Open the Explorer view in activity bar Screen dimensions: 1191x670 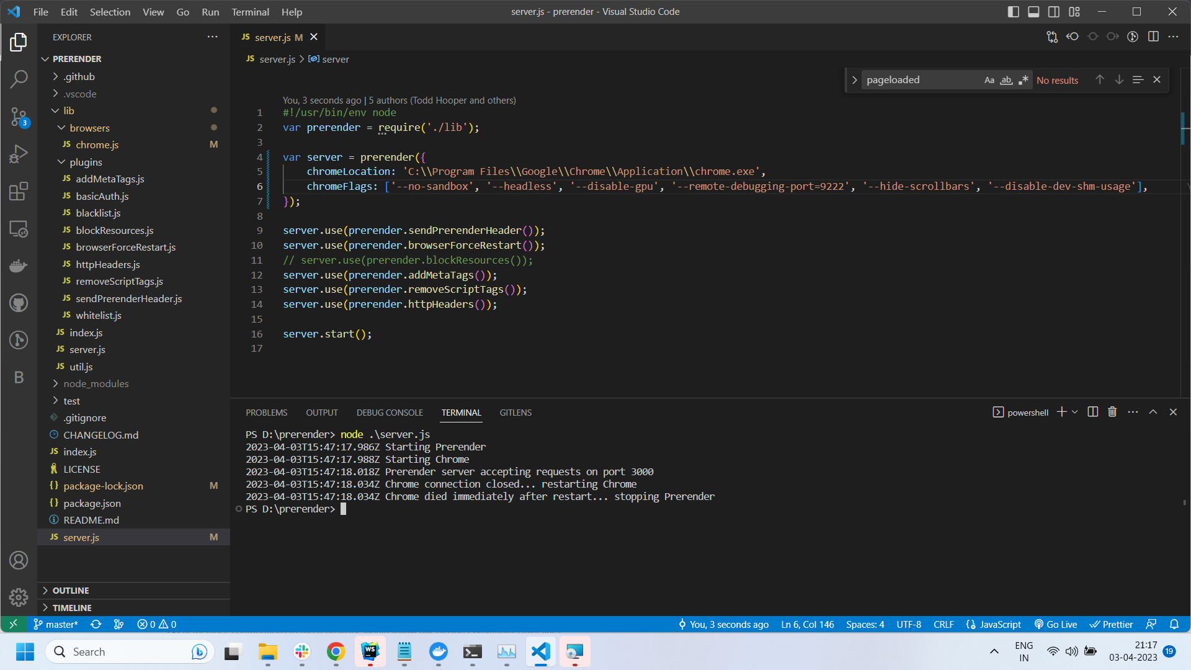coord(19,42)
